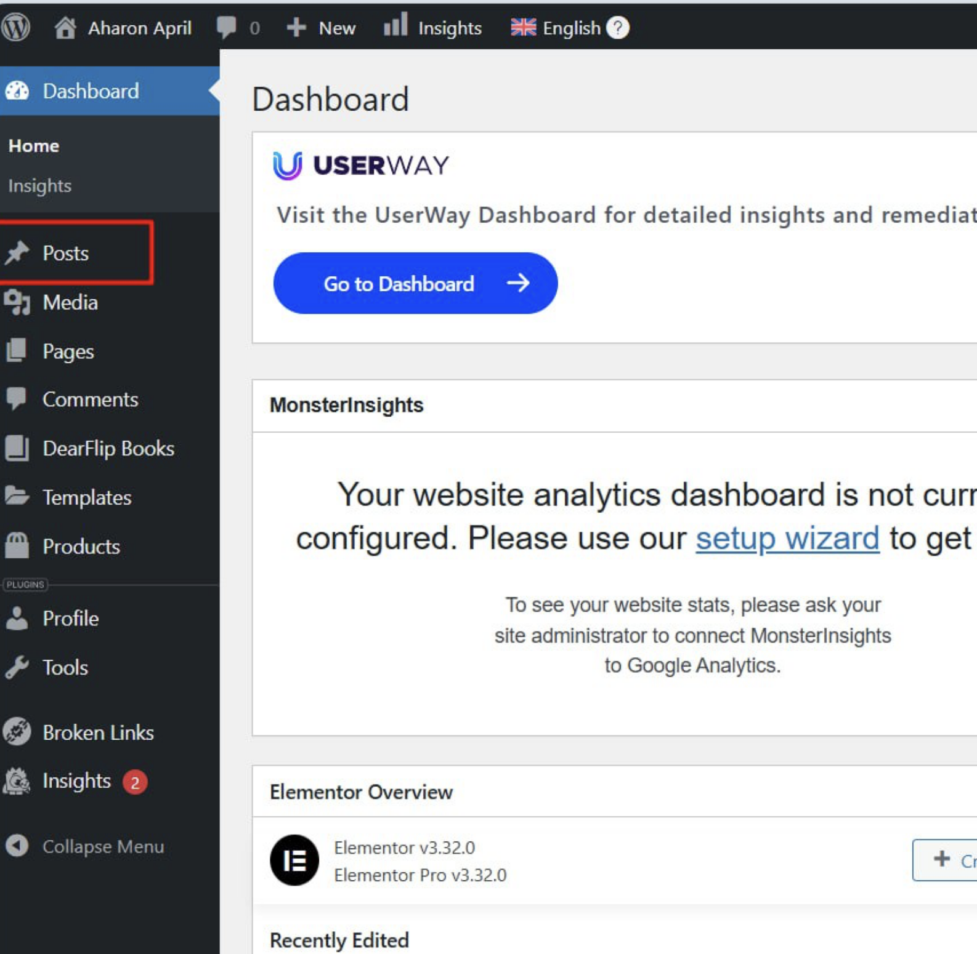Open the site home icon
977x954 pixels.
65,28
